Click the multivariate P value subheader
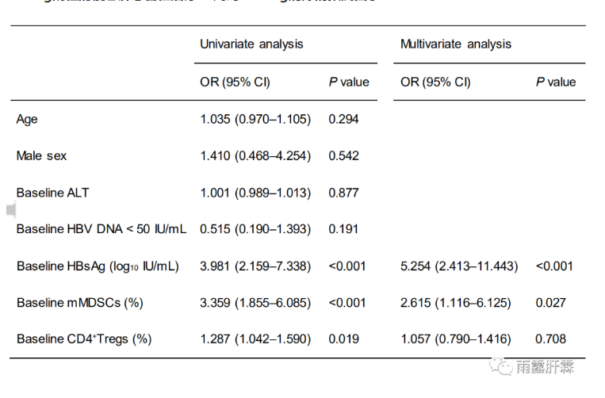Viewport: 605px width, 398px height. pos(556,82)
